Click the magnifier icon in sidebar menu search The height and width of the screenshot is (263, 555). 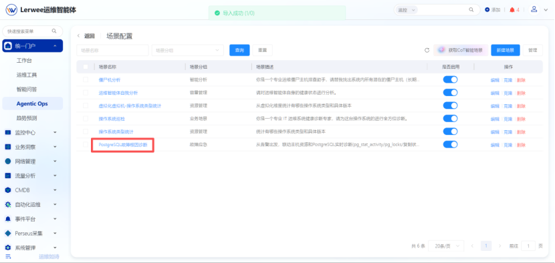click(x=54, y=31)
